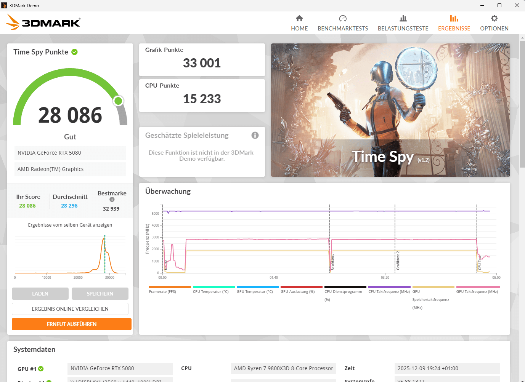Click the CPU-Punkte value 15 233
This screenshot has width=525, height=382.
point(202,99)
